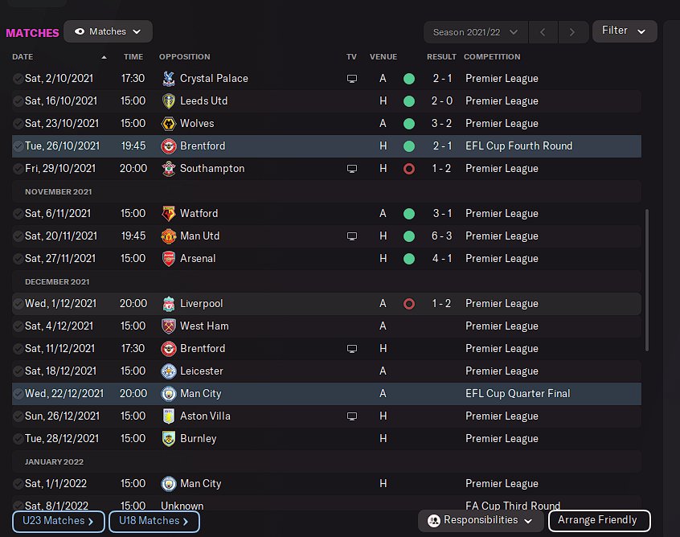This screenshot has height=537, width=680.
Task: Switch to U18 Matches
Action: click(154, 521)
